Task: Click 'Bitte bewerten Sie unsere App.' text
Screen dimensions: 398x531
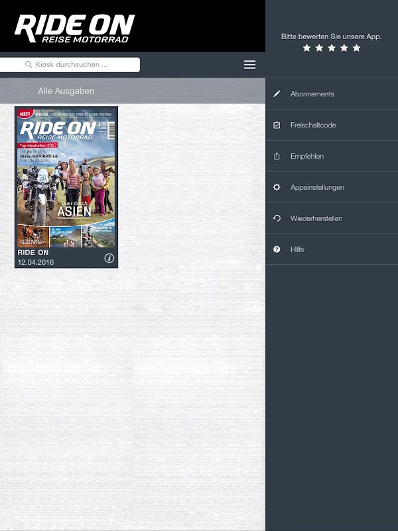Action: tap(331, 37)
